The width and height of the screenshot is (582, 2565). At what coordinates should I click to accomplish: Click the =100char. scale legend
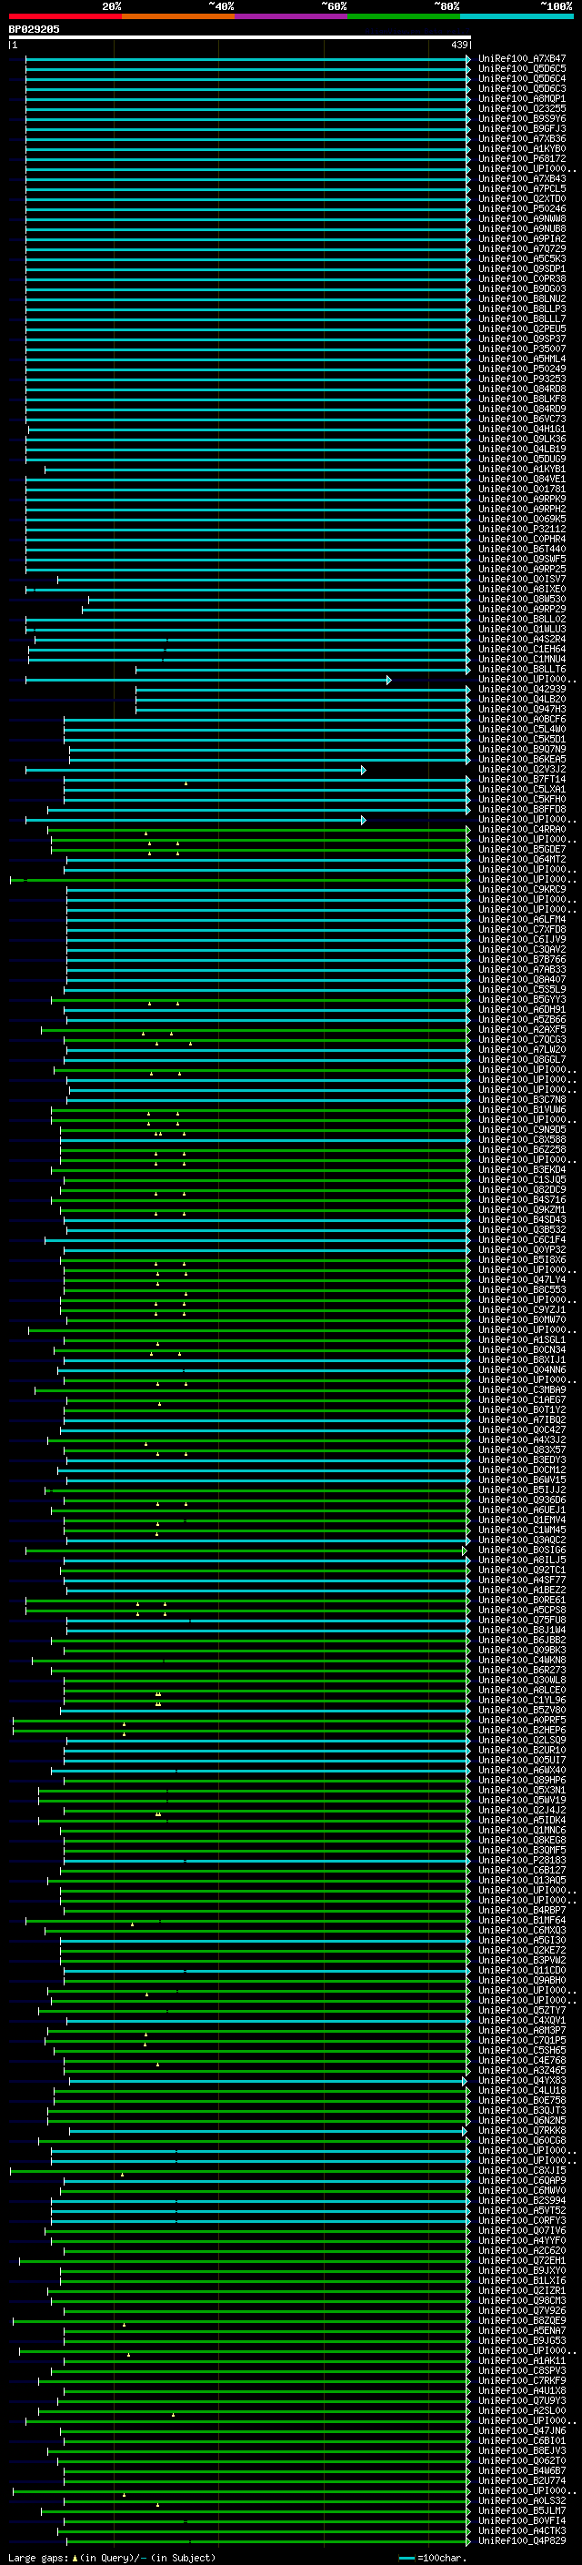433,2557
